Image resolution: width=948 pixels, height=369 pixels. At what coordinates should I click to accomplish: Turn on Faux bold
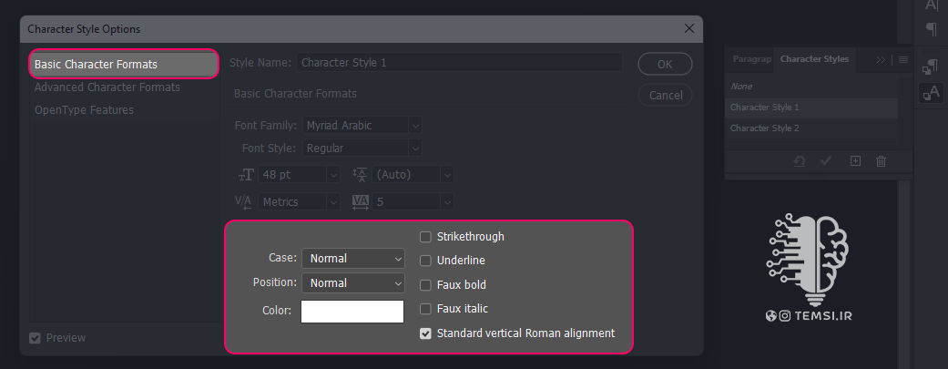coord(425,285)
